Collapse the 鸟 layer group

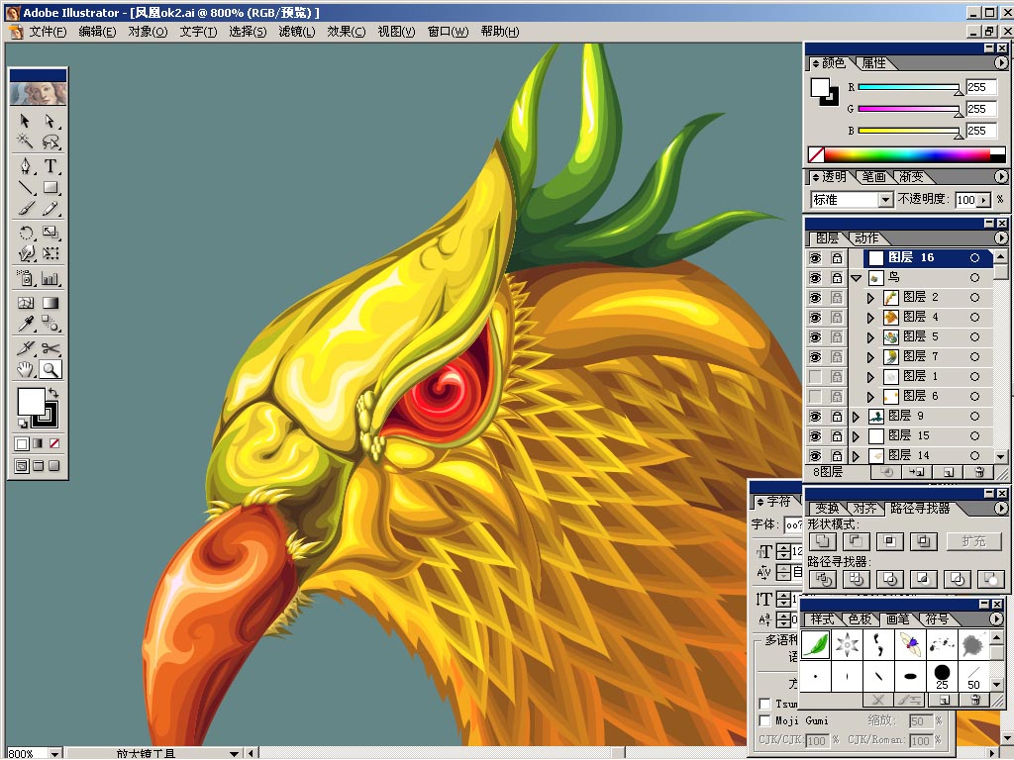pos(857,278)
